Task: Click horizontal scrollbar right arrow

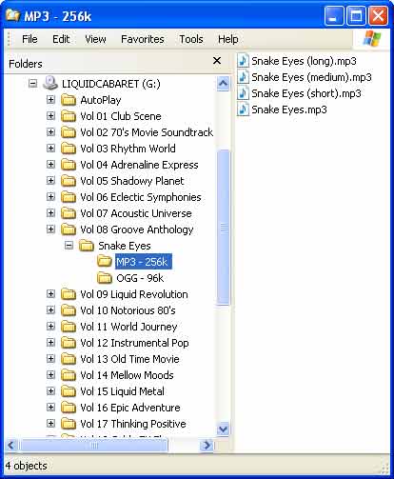Action: click(207, 445)
